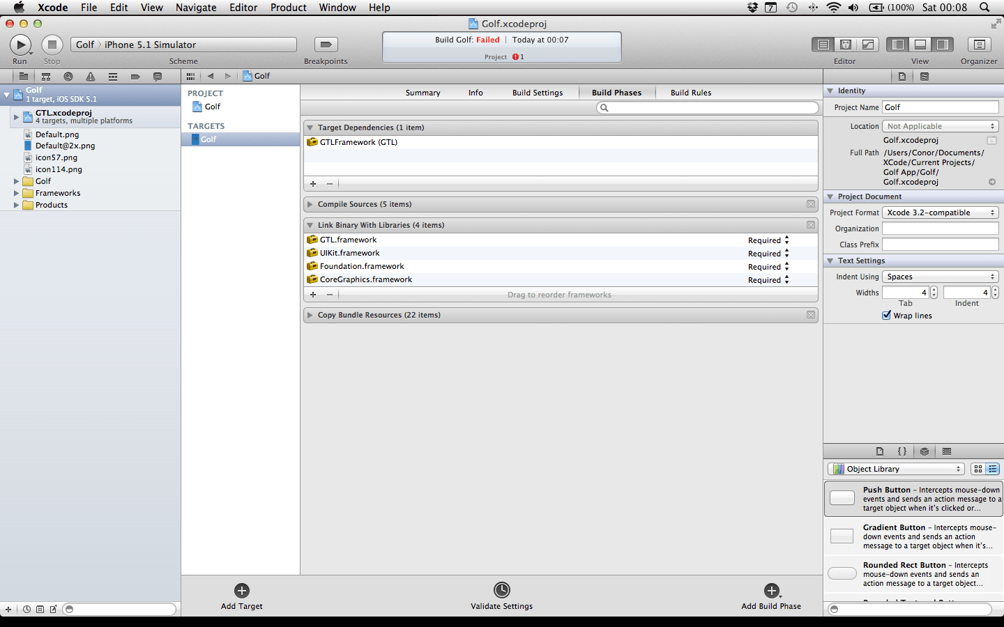Show the Search navigator
The height and width of the screenshot is (627, 1004).
coord(68,77)
